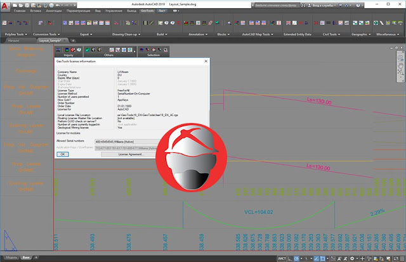Screen dimensions: 406x262
Task: Toggle the annotation scale plus icon in status bar
Action: point(362,258)
